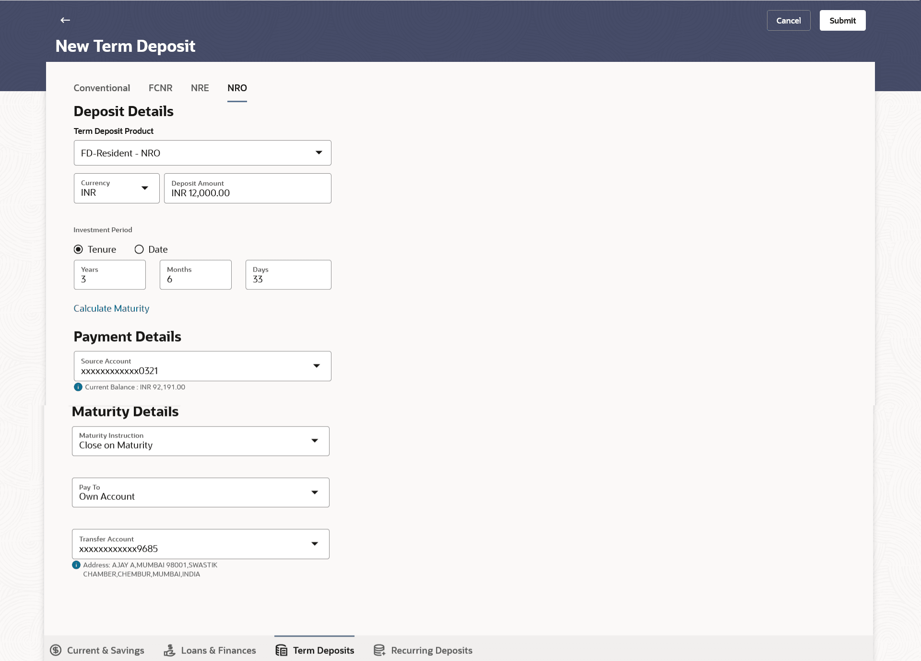Click the Recurring Deposits coins icon
Viewport: 921px width, 661px height.
click(379, 650)
